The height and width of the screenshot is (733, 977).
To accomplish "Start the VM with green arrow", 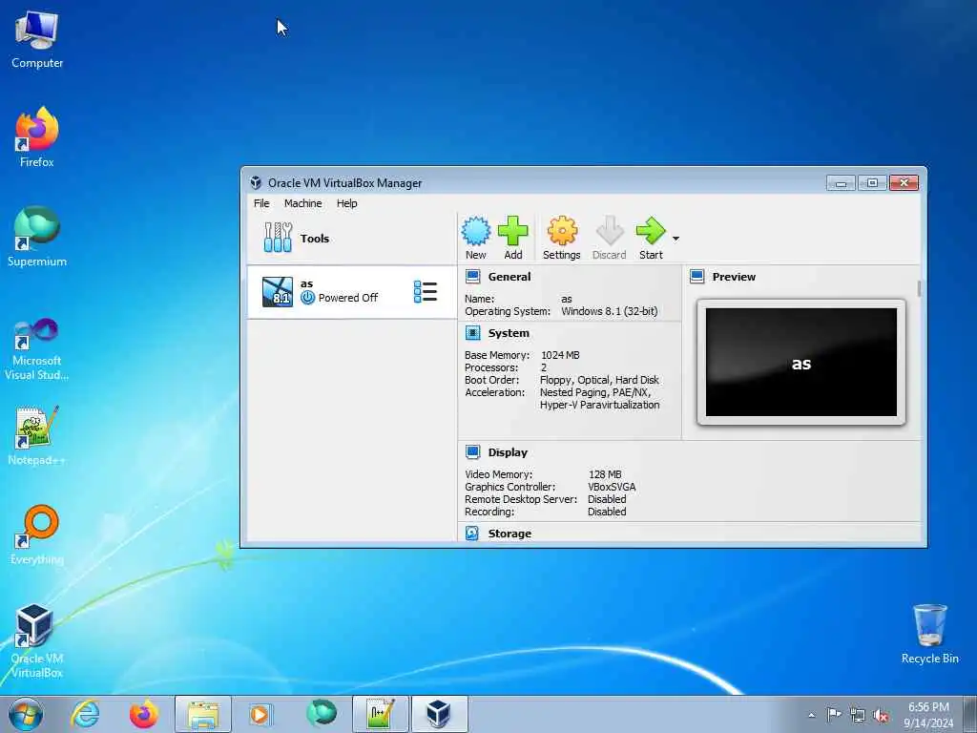I will pos(651,231).
